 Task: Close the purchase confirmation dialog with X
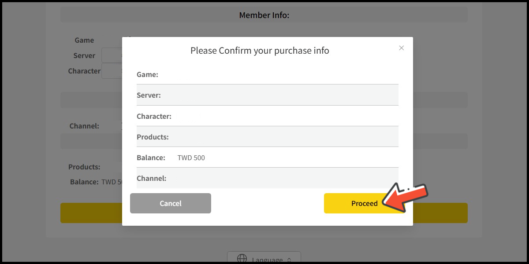pos(401,48)
